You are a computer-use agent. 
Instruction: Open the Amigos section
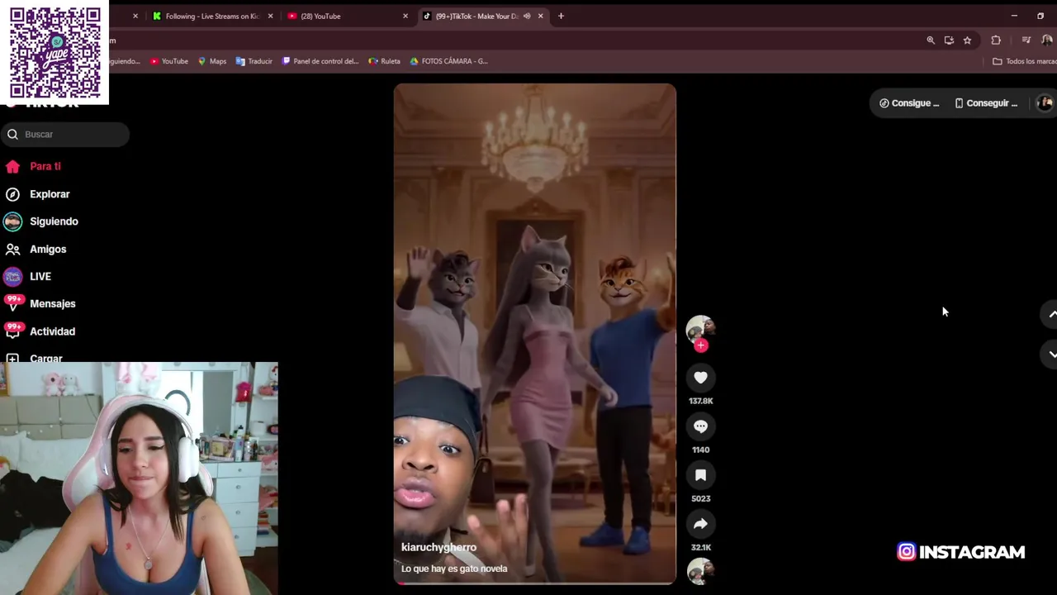click(x=36, y=249)
